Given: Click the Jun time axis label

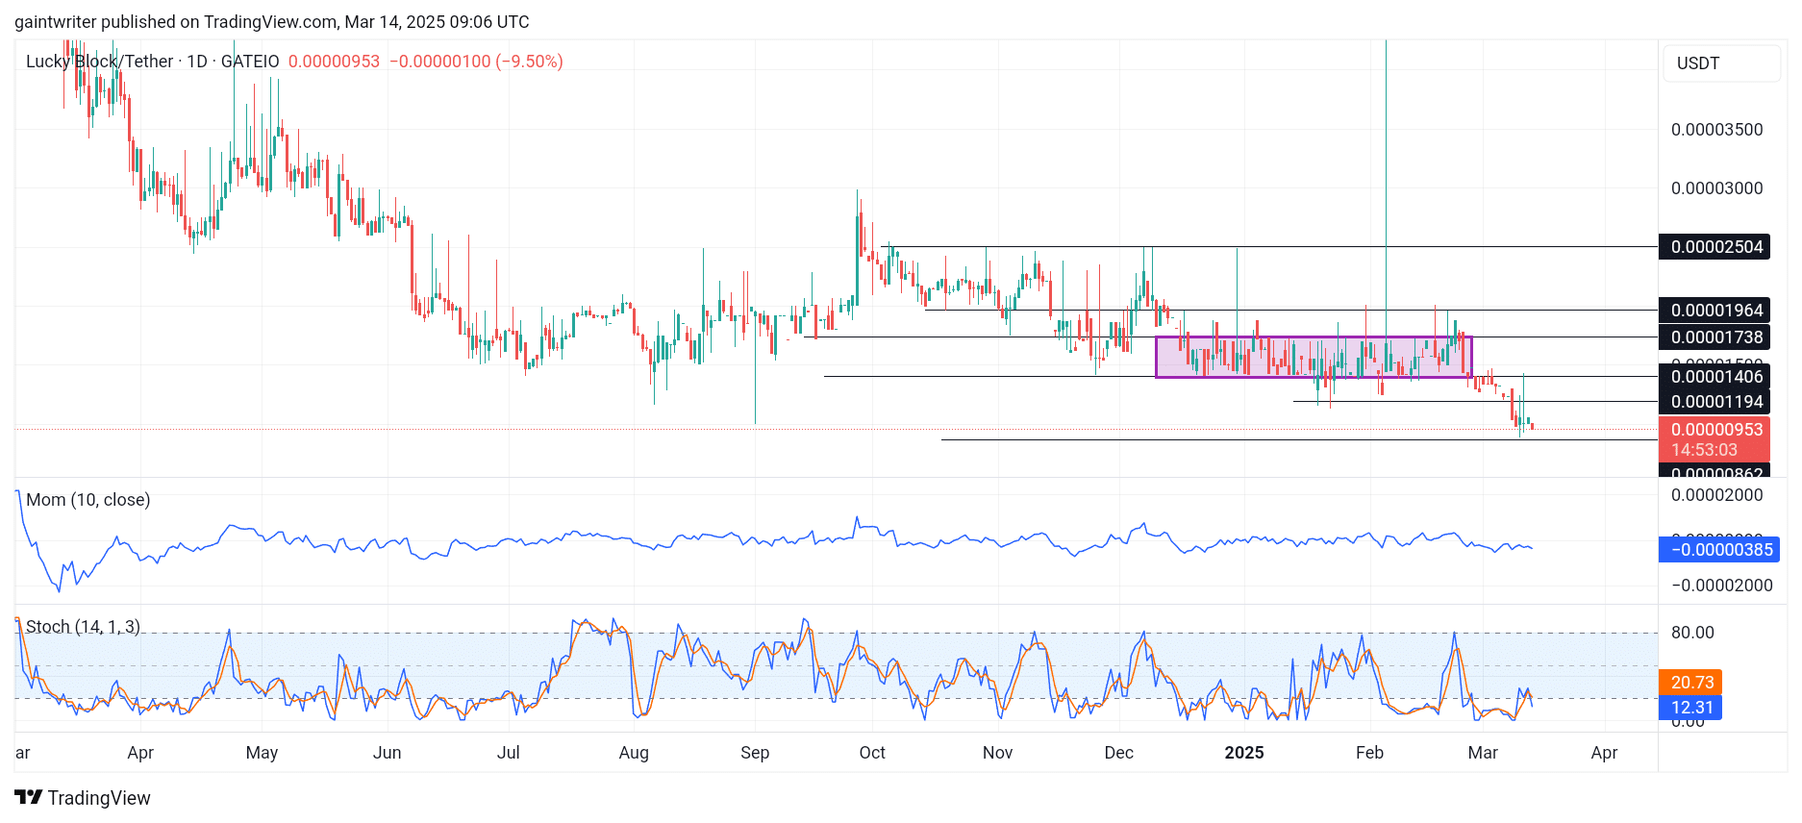Looking at the screenshot, I should click(387, 753).
